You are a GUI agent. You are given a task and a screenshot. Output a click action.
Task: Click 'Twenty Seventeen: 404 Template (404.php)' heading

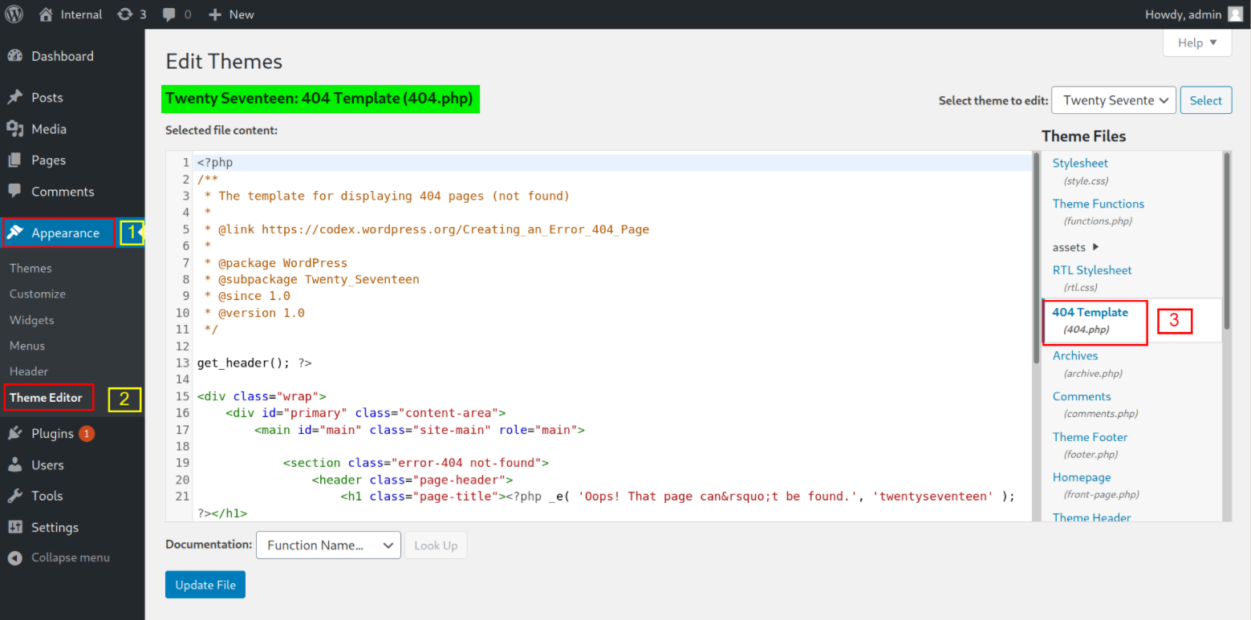[319, 99]
